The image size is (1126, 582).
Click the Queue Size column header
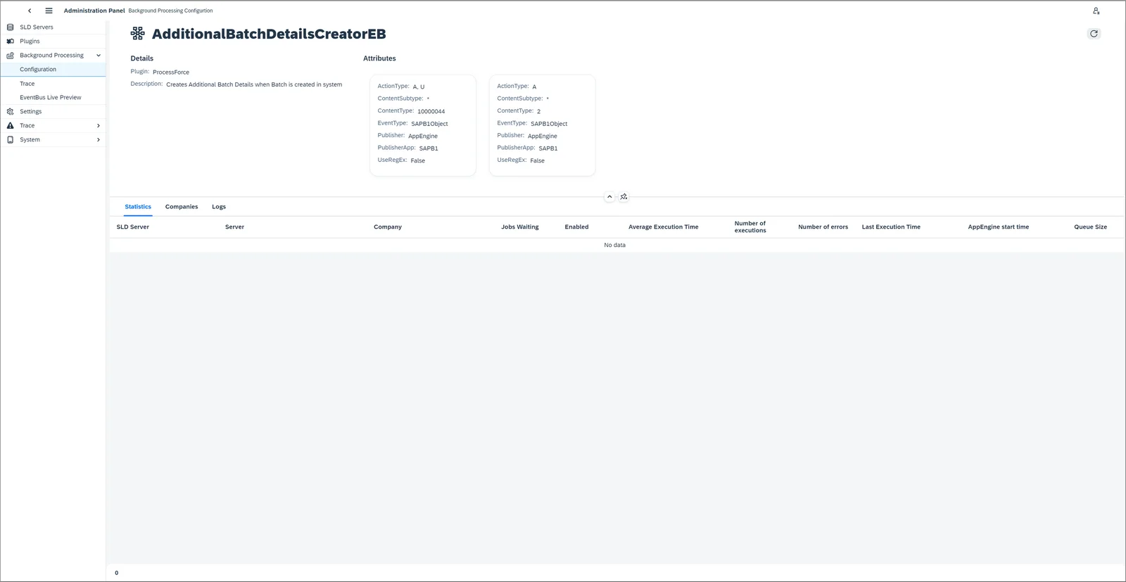(x=1090, y=227)
